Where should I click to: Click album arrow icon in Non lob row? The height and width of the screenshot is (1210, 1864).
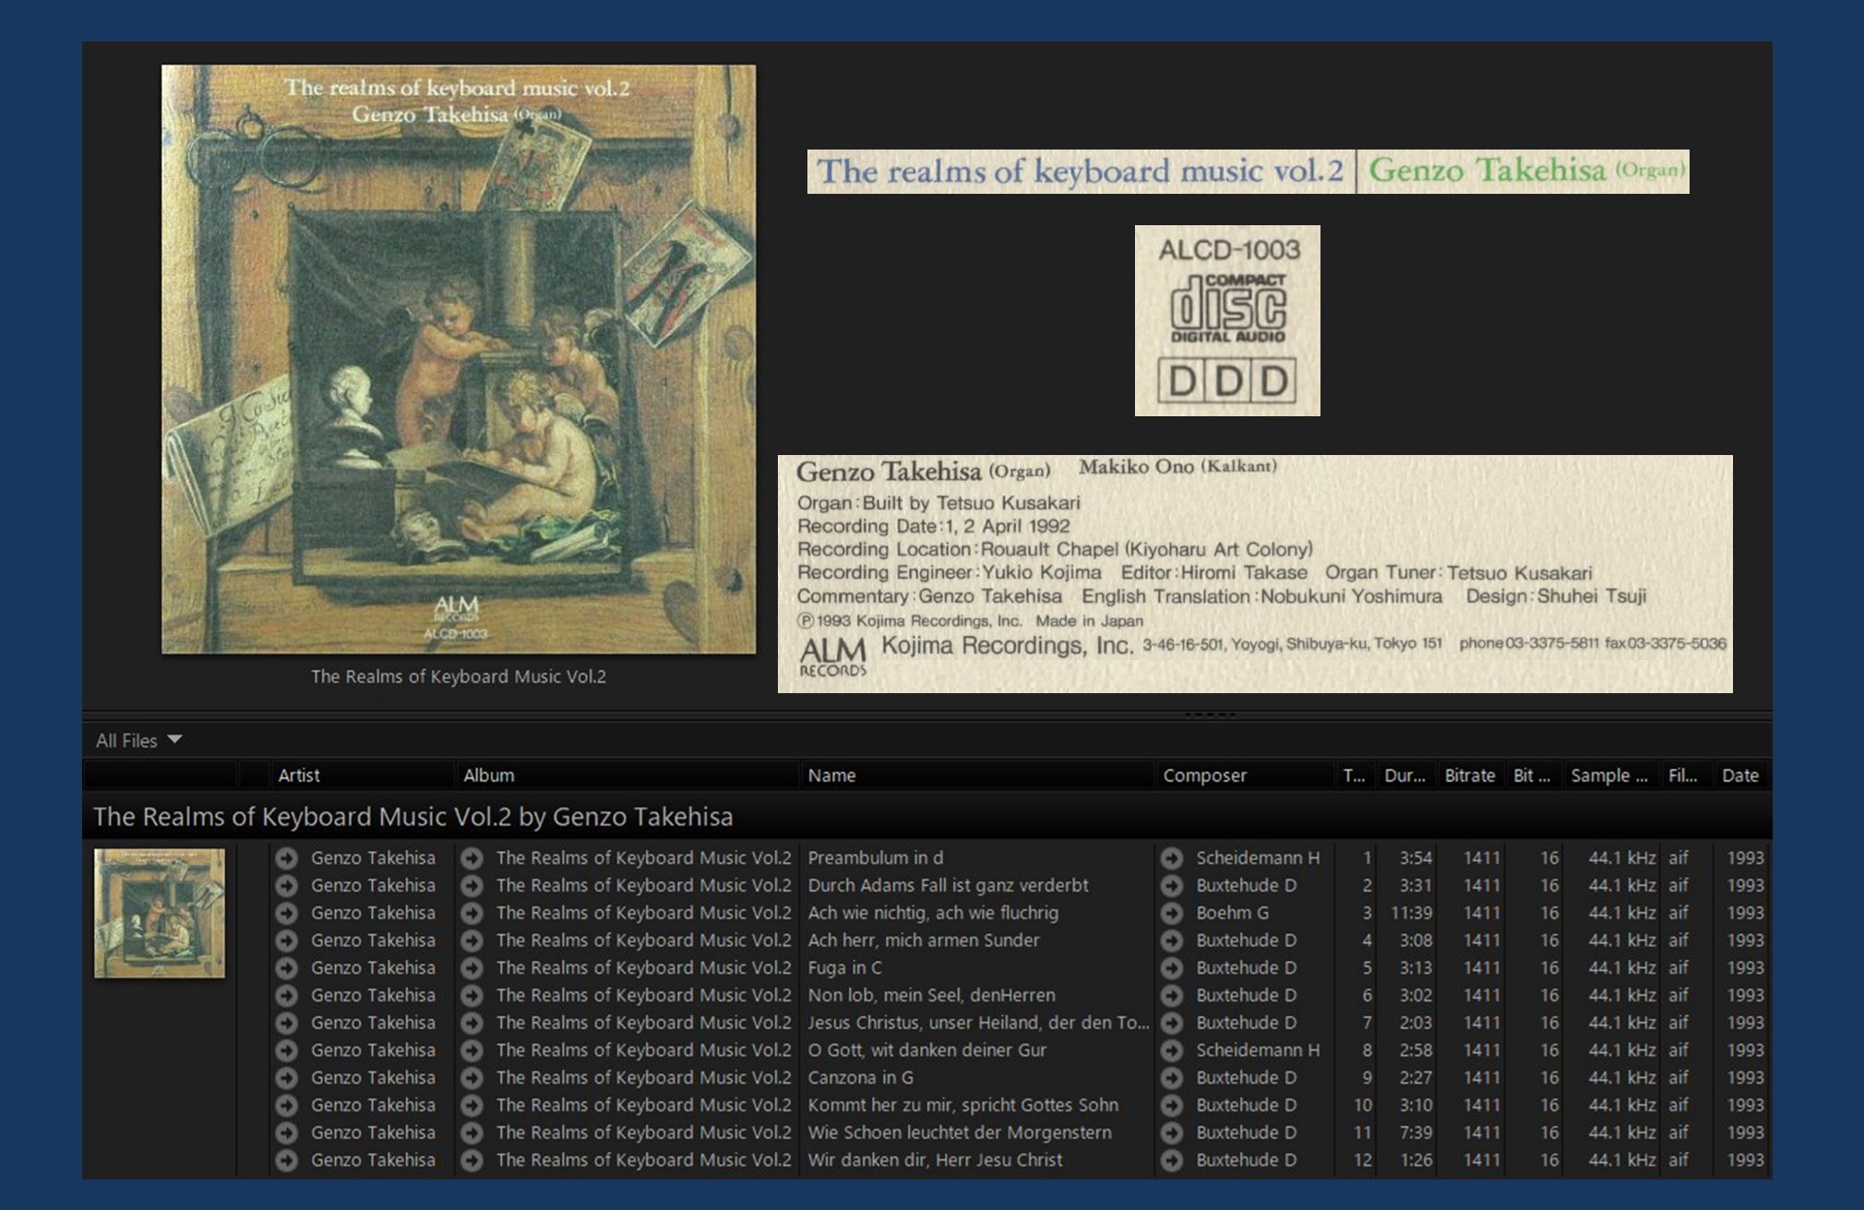(472, 995)
